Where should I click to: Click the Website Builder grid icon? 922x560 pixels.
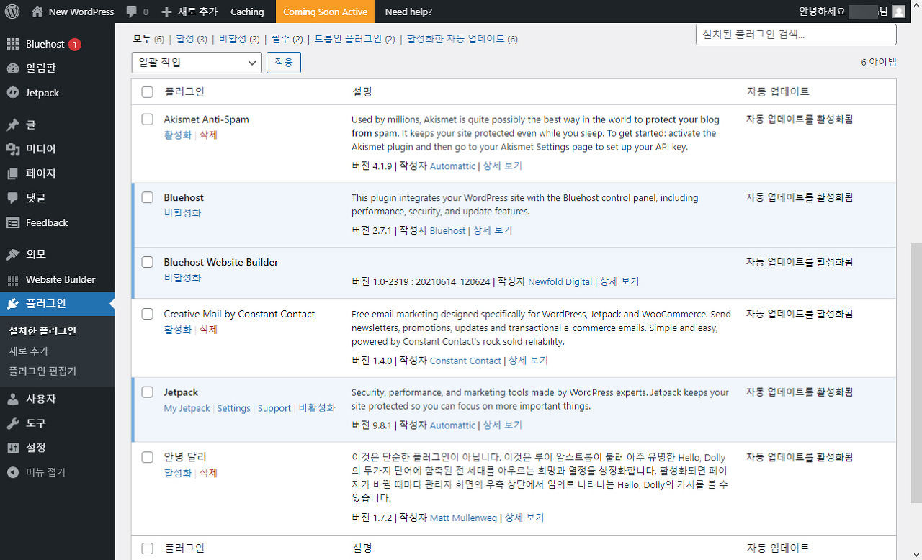point(12,279)
